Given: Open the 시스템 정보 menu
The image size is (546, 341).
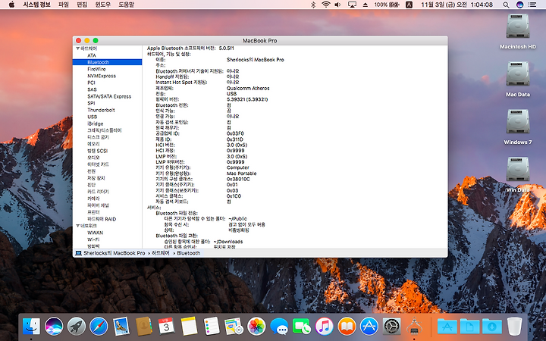Looking at the screenshot, I should (x=36, y=5).
